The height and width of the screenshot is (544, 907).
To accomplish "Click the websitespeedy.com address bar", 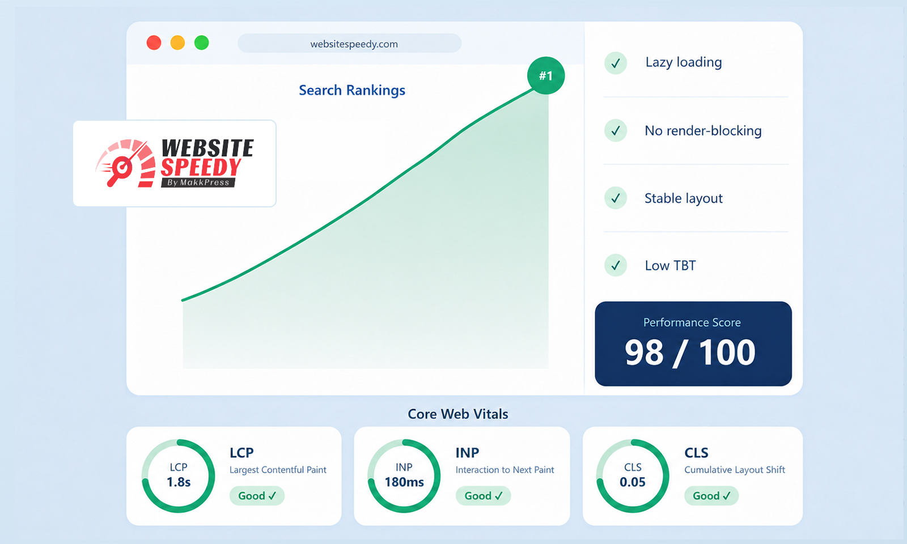I will (x=349, y=44).
